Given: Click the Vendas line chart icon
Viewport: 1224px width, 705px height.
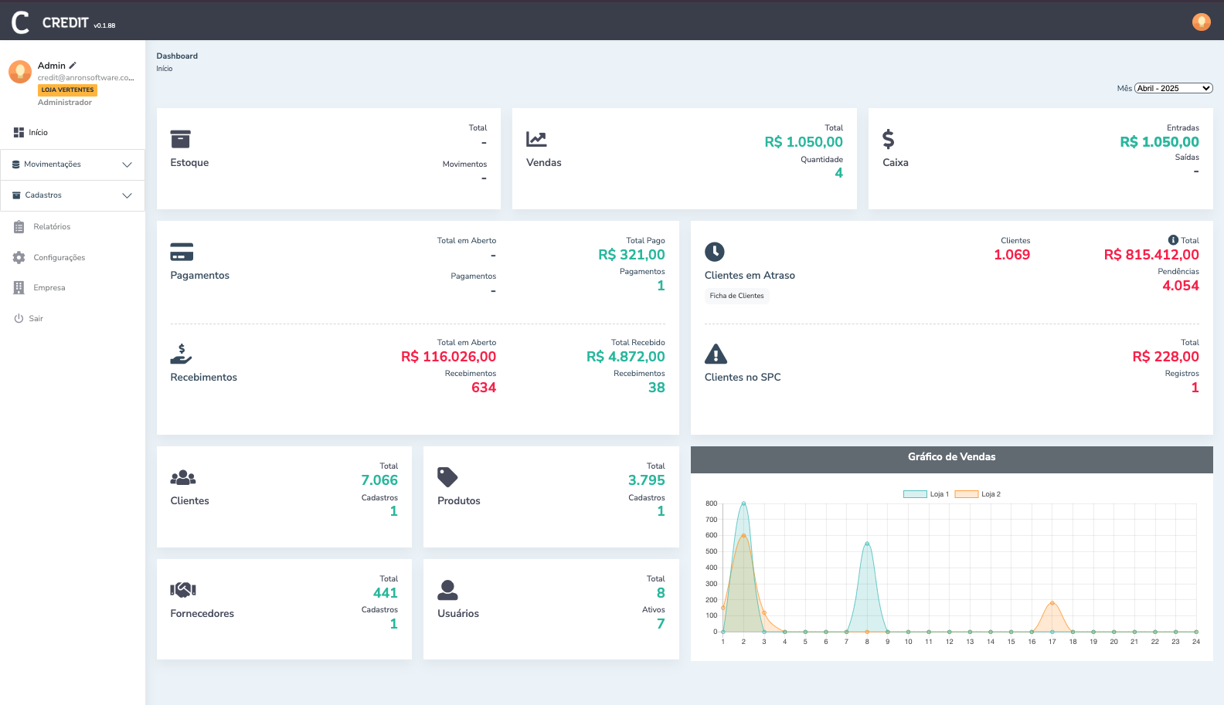Looking at the screenshot, I should coord(536,139).
